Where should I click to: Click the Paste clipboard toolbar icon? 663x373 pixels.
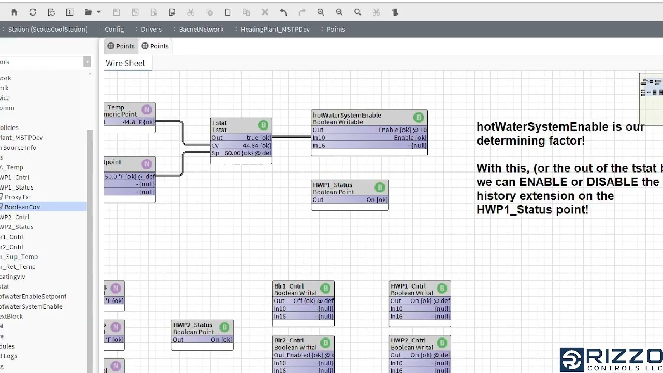[227, 12]
